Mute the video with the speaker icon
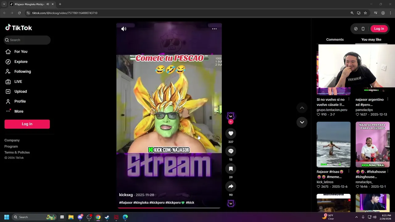 124,29
